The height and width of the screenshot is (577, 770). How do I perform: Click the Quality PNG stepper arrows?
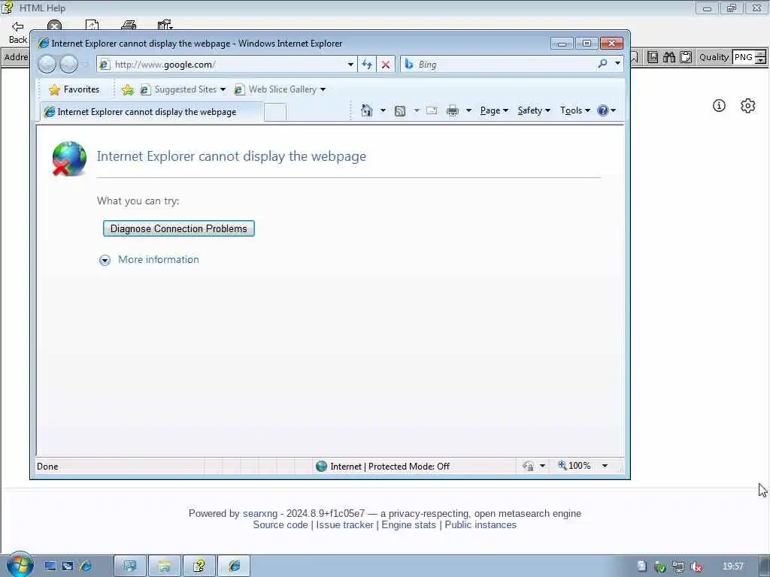click(761, 57)
